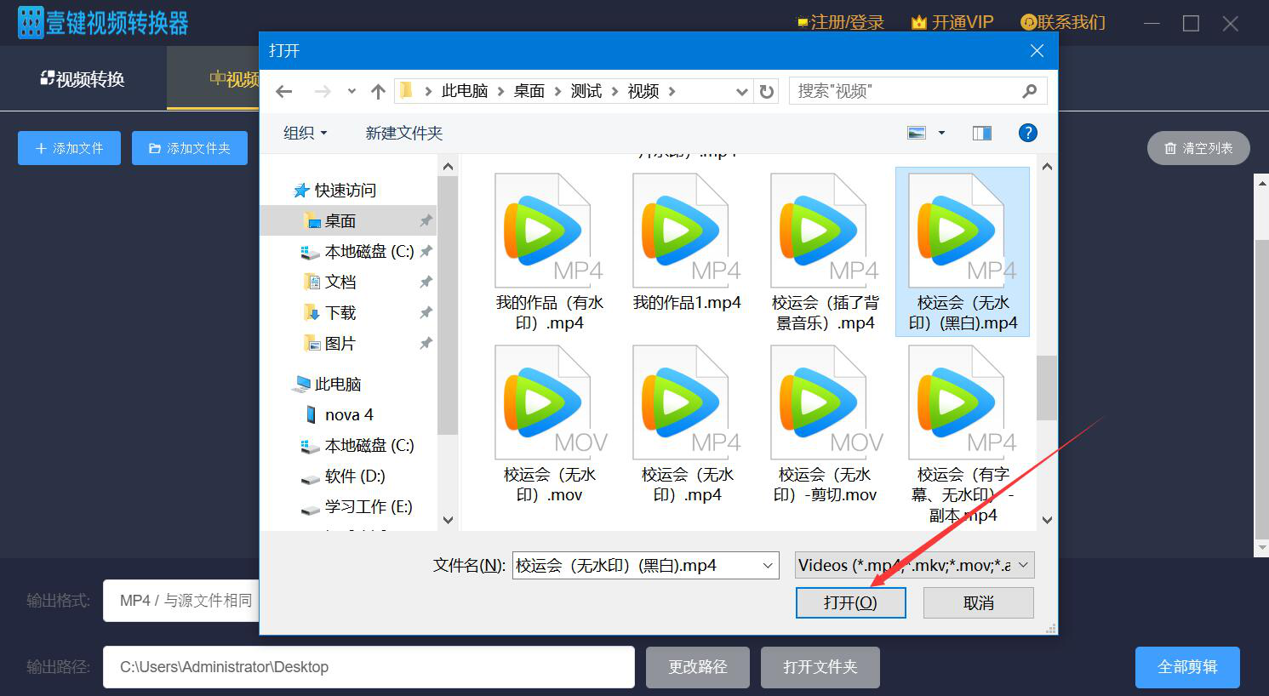
Task: Select 本地磁盘 (C:) under quick access
Action: [x=369, y=252]
